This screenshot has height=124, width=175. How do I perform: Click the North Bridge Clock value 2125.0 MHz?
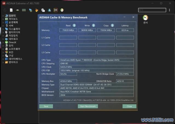tap(125, 74)
